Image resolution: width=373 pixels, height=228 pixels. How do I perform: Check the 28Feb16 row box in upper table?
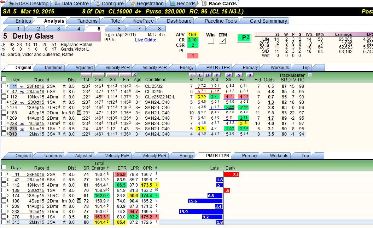tap(4, 86)
